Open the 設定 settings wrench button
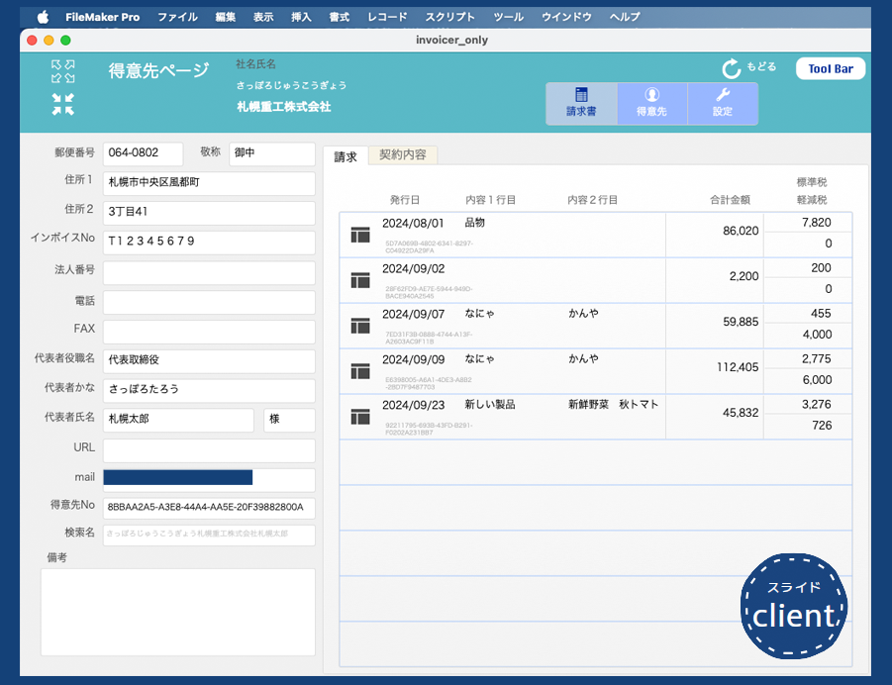The image size is (892, 685). click(723, 103)
